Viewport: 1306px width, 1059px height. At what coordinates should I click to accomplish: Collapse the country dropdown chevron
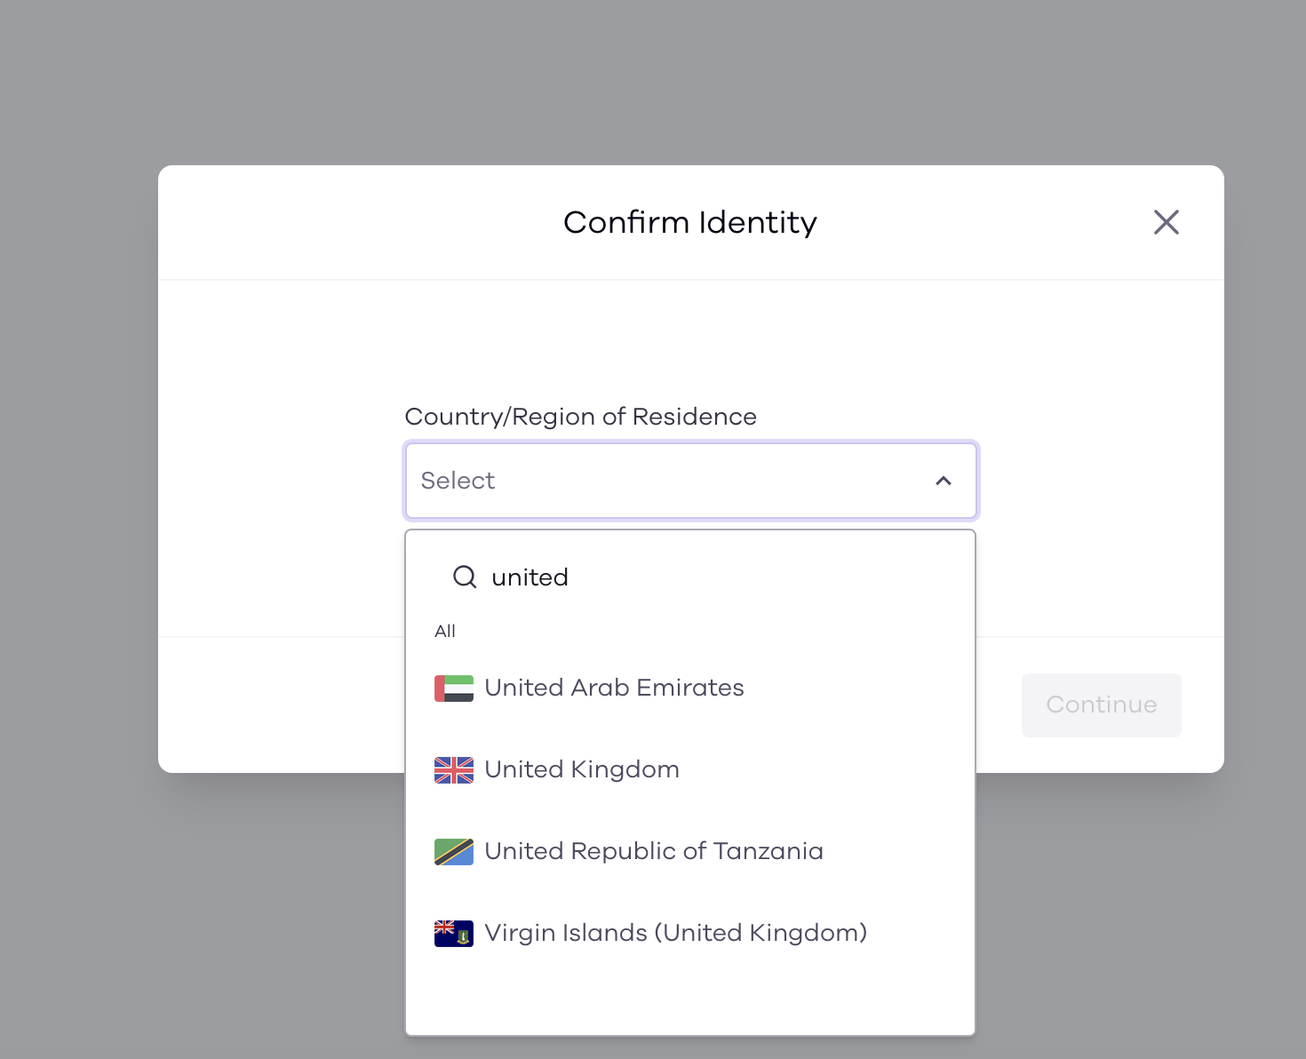(943, 481)
